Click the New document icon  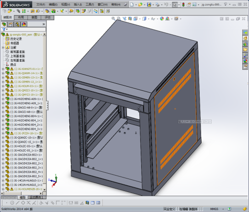[x=132, y=4]
